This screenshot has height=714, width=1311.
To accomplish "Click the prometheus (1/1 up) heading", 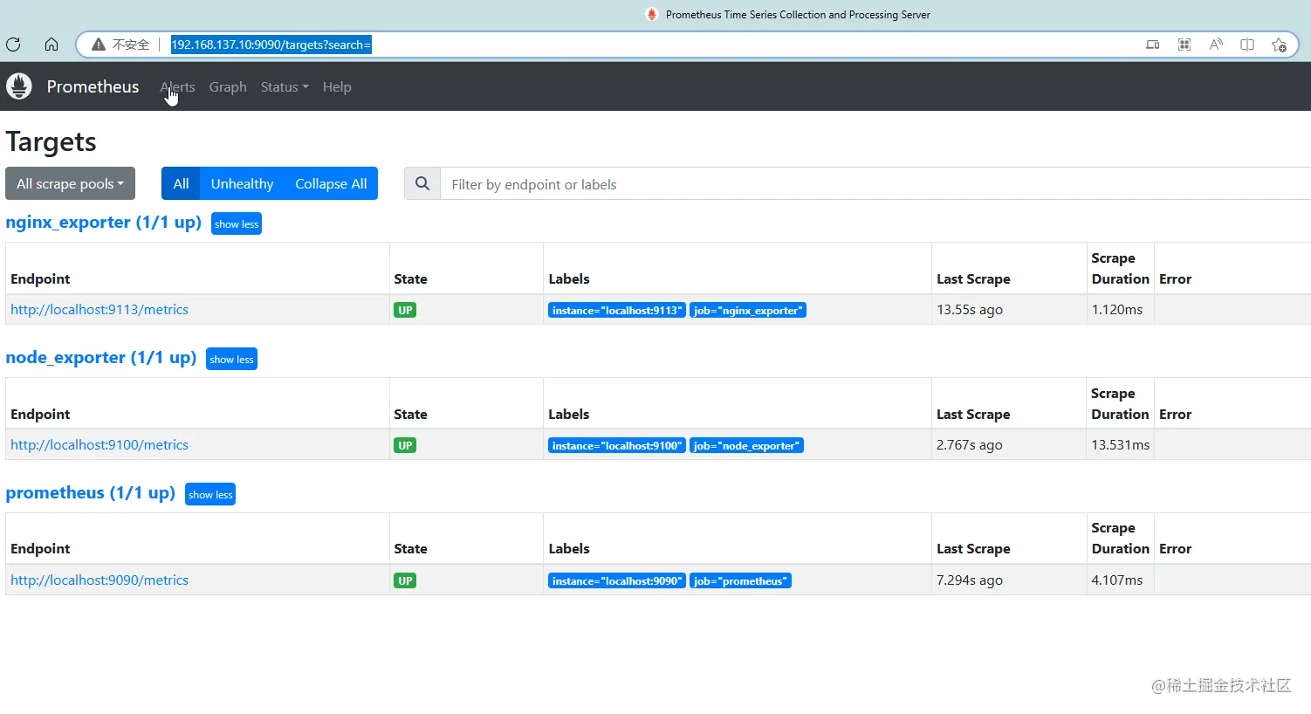I will pos(91,493).
